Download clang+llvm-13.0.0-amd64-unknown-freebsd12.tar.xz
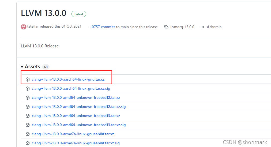Screen dimensions: 271x147 click(76, 97)
